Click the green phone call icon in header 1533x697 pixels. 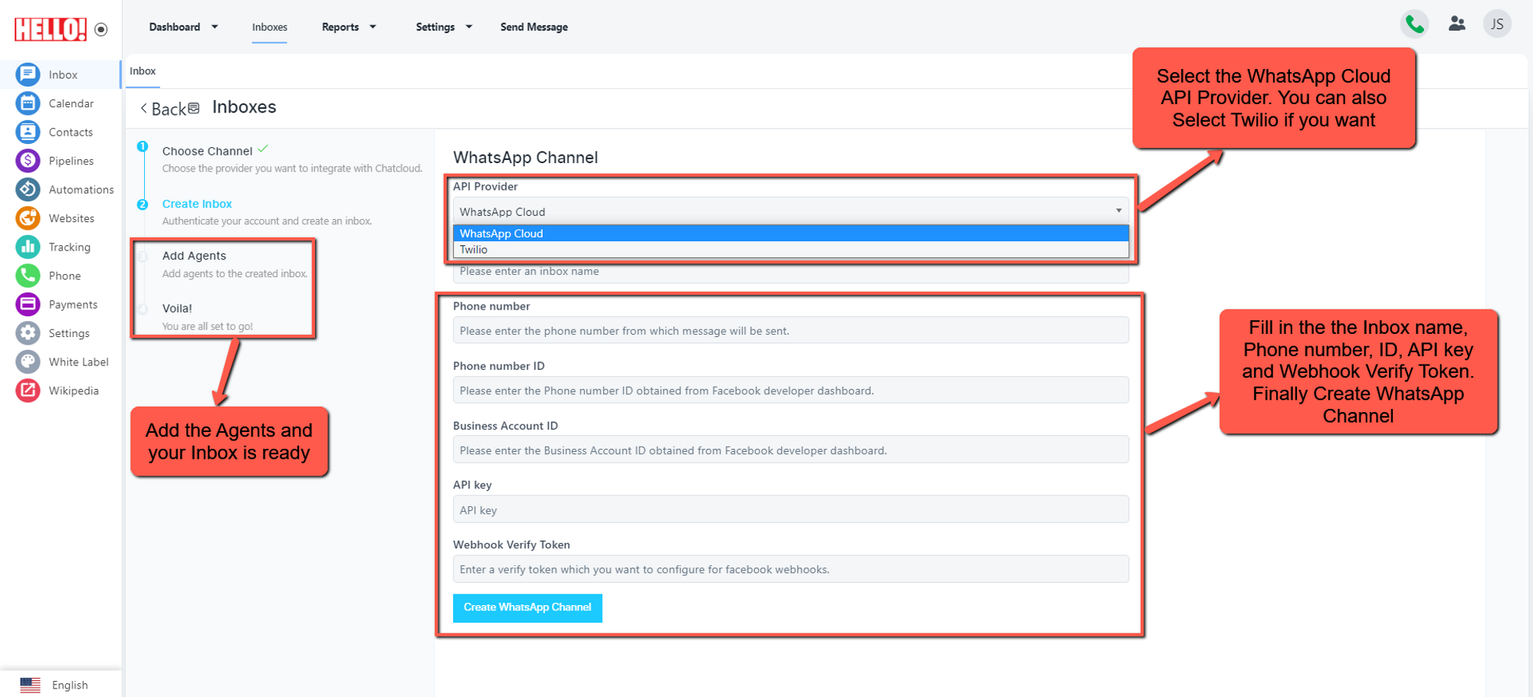(1414, 25)
